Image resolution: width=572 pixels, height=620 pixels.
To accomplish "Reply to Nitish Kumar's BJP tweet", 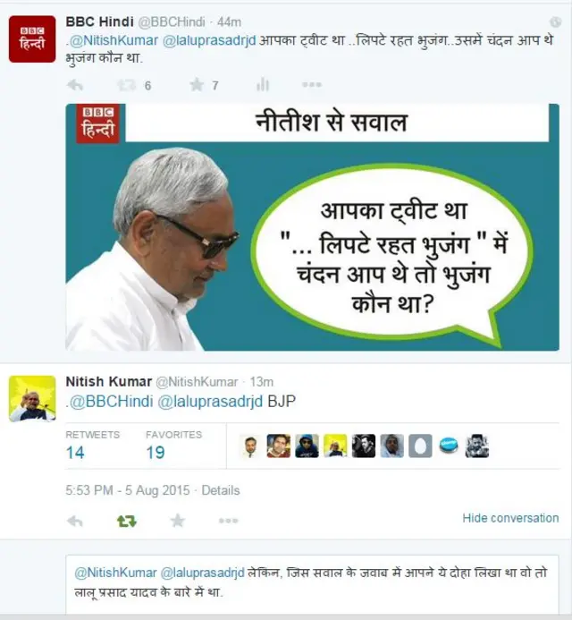I will click(x=75, y=522).
